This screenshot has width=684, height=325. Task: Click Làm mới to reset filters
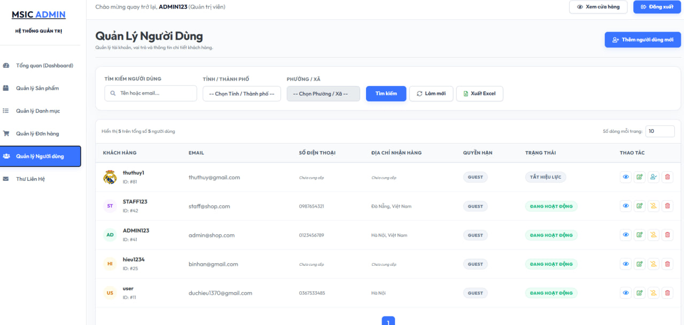[431, 93]
